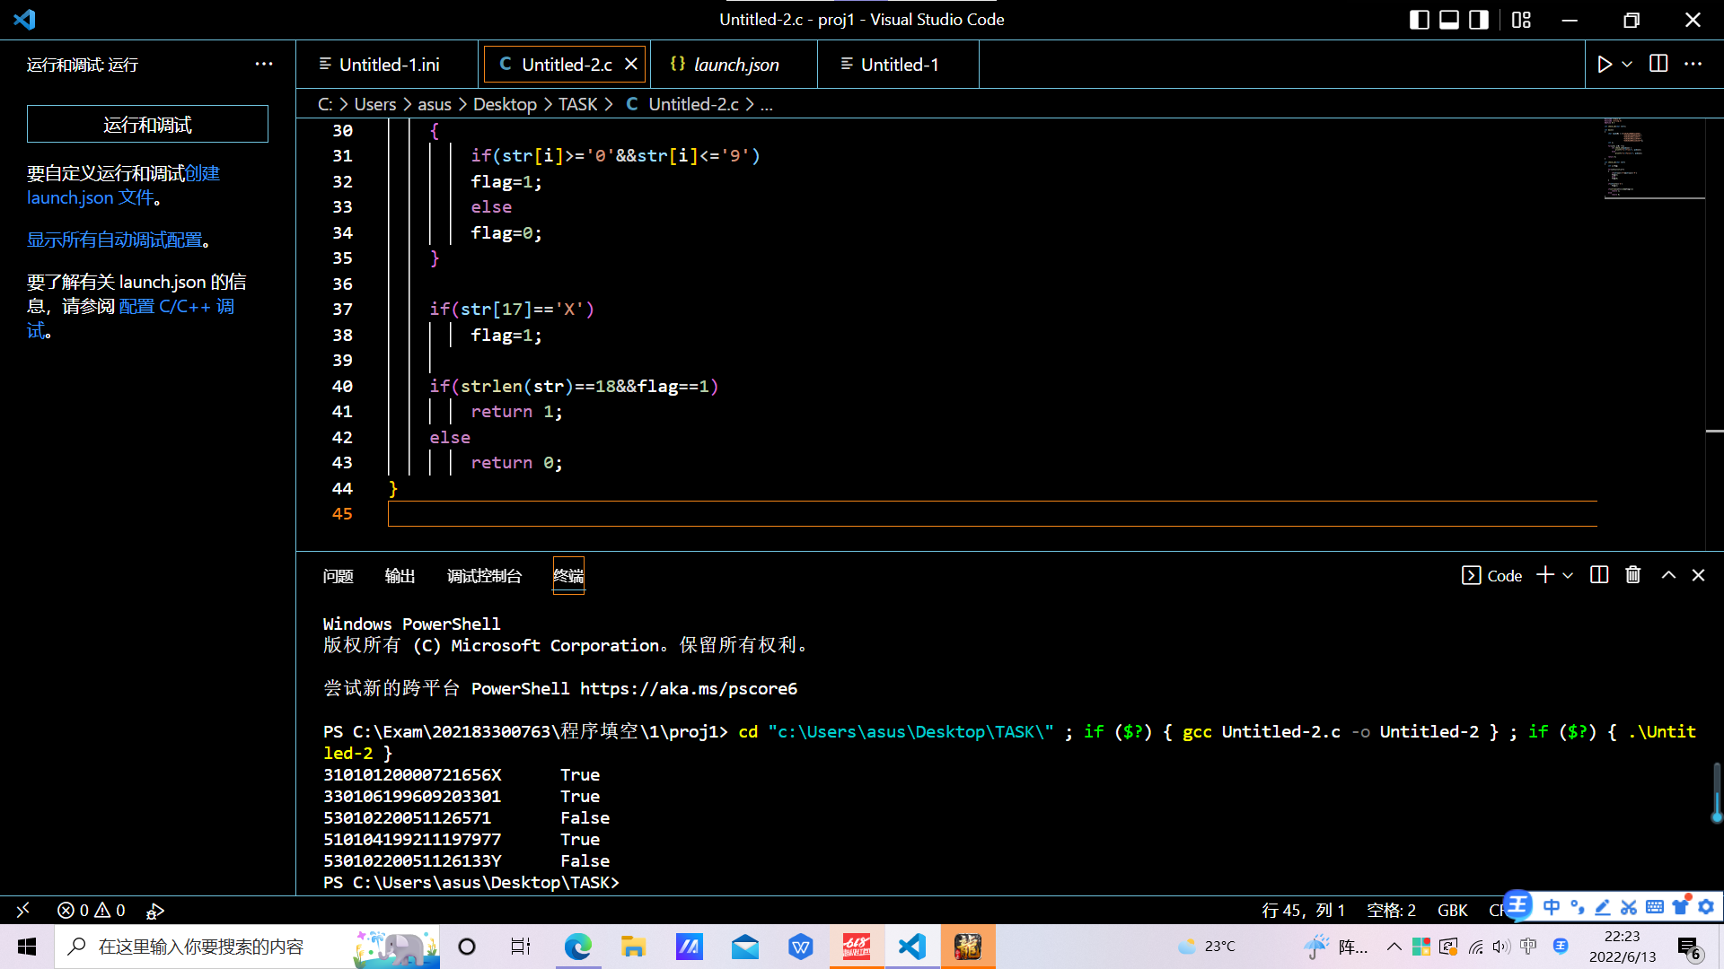The image size is (1724, 969).
Task: Switch to VS Code taskbar icon
Action: click(912, 947)
